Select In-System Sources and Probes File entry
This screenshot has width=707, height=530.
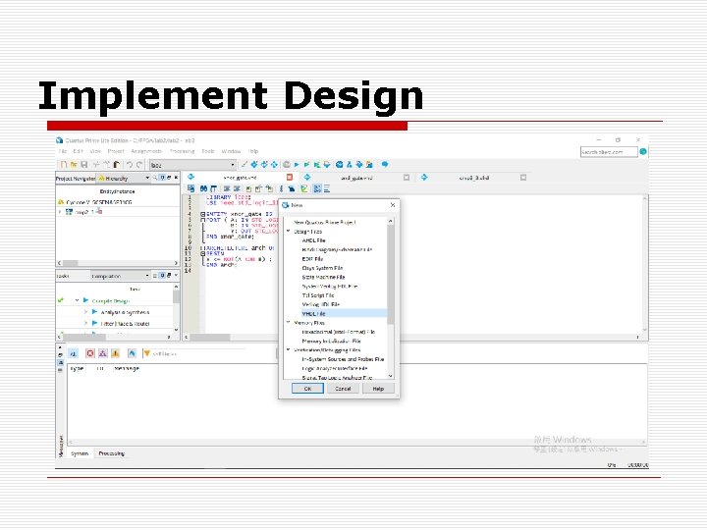pos(343,359)
